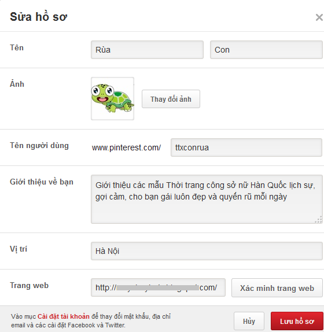The image size is (324, 332).
Task: Open the Cài đặt tài khoản link
Action: coord(64,316)
